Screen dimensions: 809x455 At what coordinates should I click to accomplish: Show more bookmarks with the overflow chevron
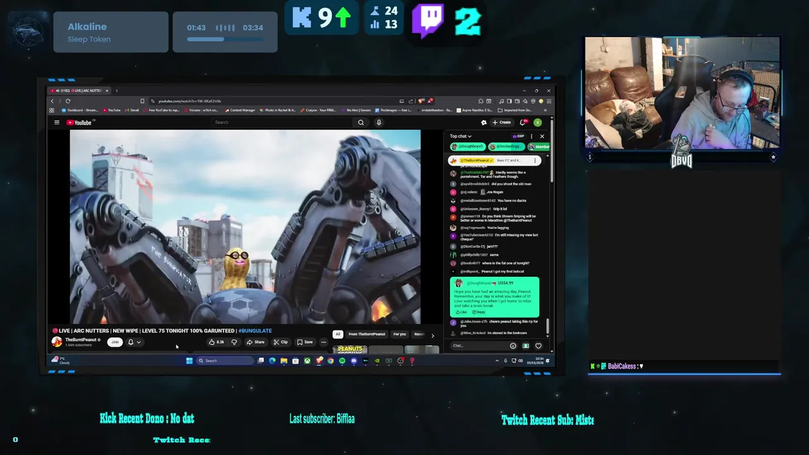(545, 110)
